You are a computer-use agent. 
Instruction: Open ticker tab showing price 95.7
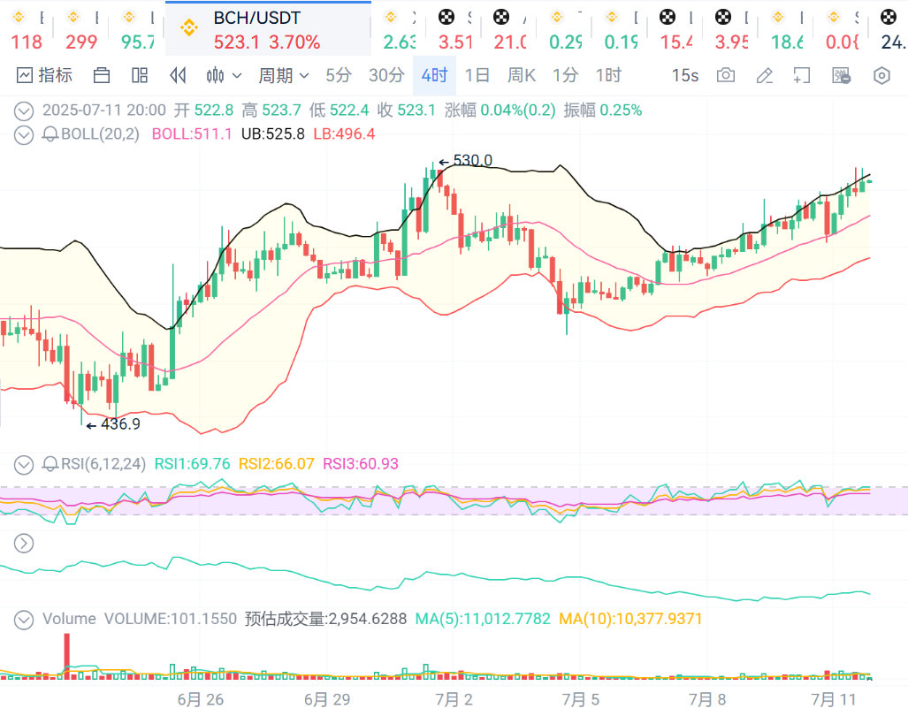(x=137, y=29)
